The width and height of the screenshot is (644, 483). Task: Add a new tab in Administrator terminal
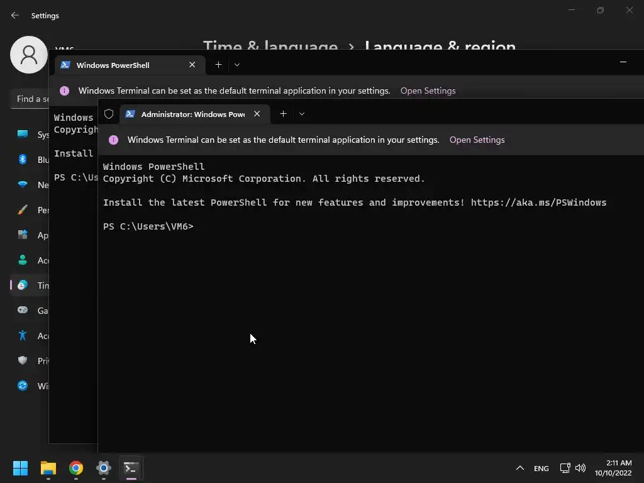[x=284, y=114]
